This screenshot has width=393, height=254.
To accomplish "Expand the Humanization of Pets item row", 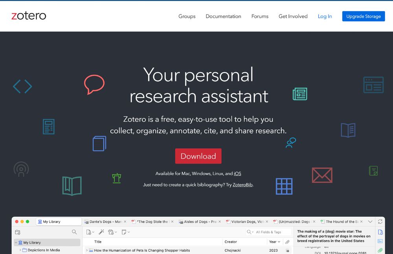I will pyautogui.click(x=87, y=250).
